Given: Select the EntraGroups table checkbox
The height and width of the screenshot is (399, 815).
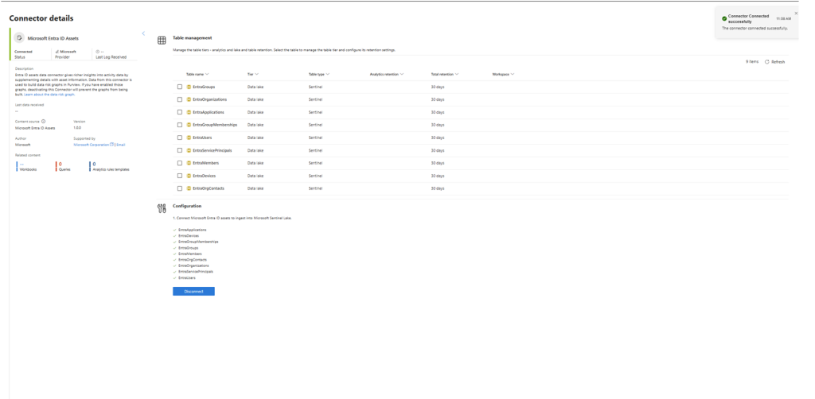Looking at the screenshot, I should tap(179, 86).
